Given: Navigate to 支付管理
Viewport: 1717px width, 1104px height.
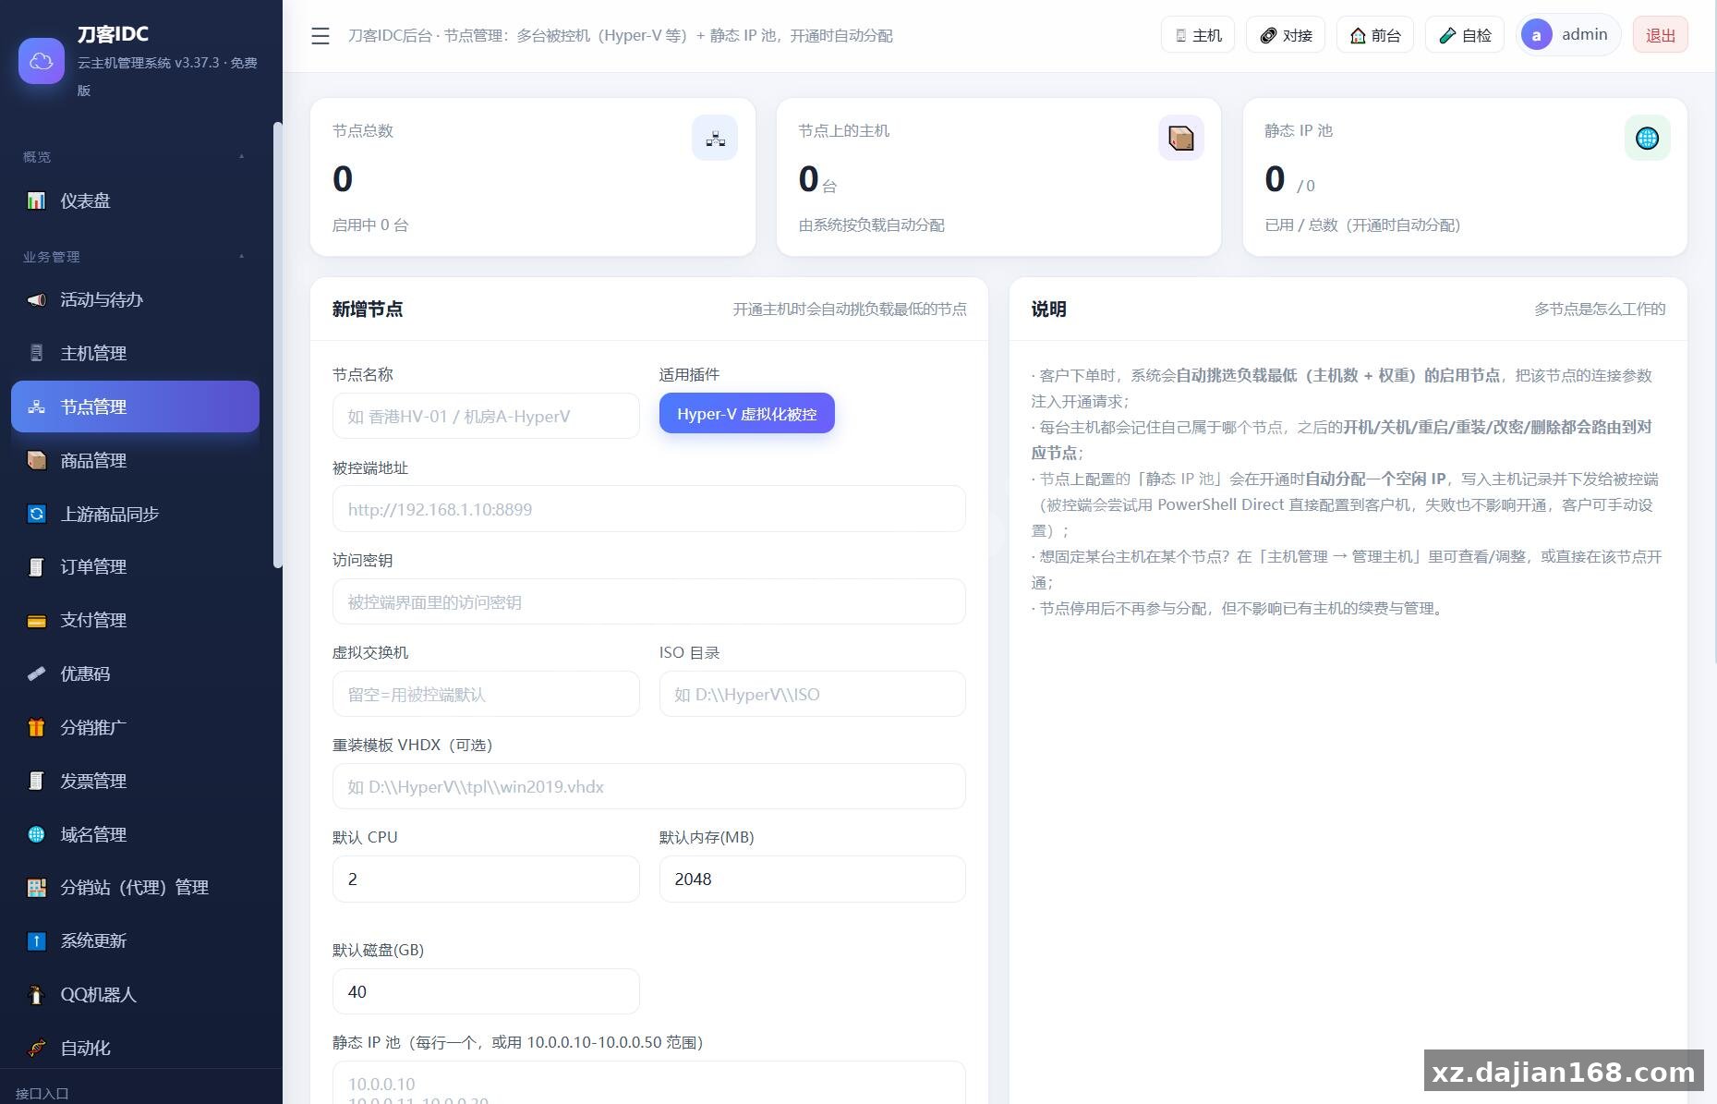Looking at the screenshot, I should coord(135,620).
